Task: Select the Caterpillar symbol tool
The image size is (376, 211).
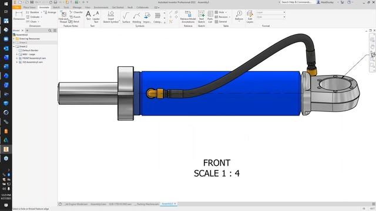Action: point(157,18)
